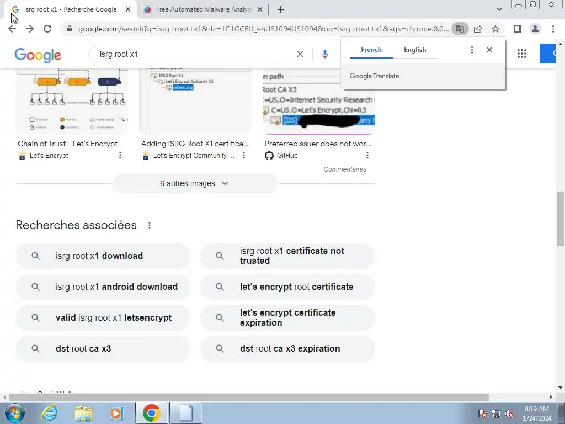Go forward to the next page
565x424 pixels.
[x=30, y=29]
